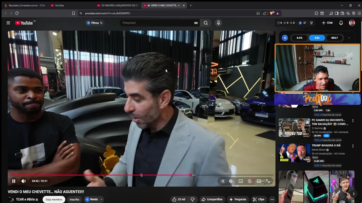Viewport: 362px width, 203px height.
Task: Click the Criar create button
Action: coord(327,23)
